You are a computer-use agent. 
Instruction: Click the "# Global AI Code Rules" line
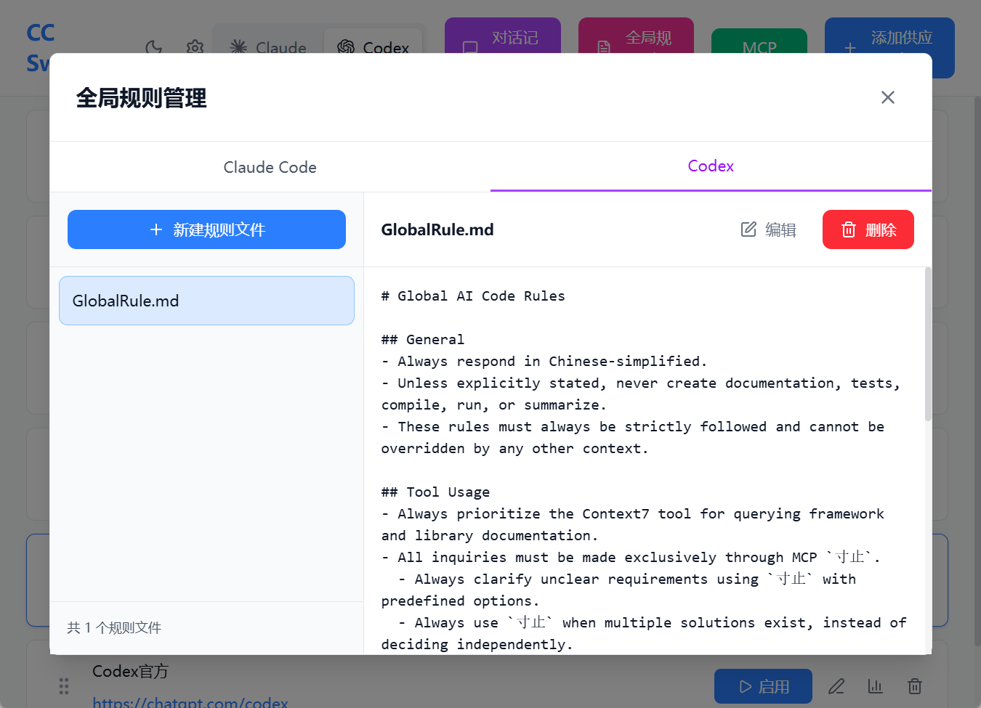click(x=473, y=296)
